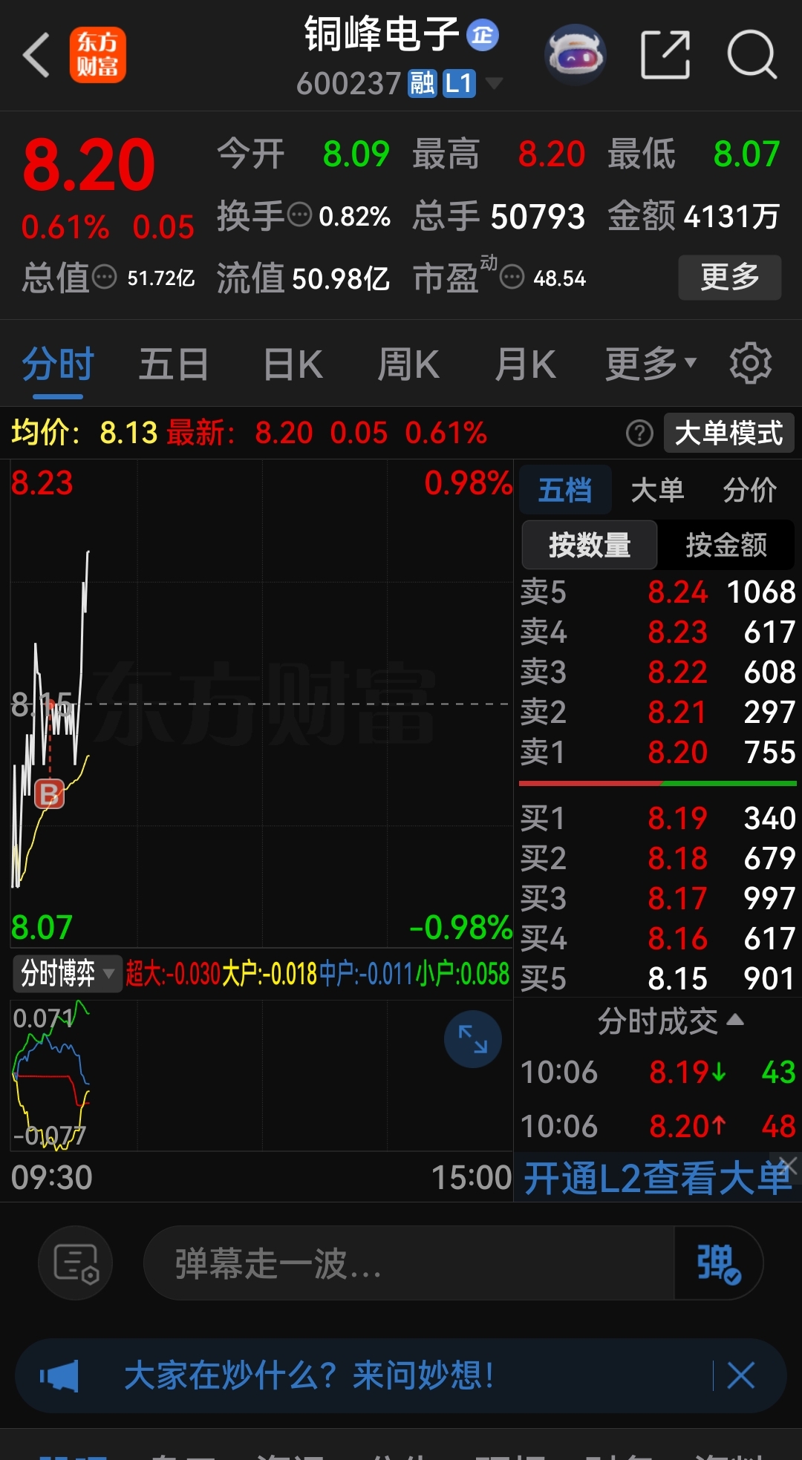This screenshot has width=802, height=1460.
Task: Expand the 更多 chart period dropdown
Action: click(651, 364)
